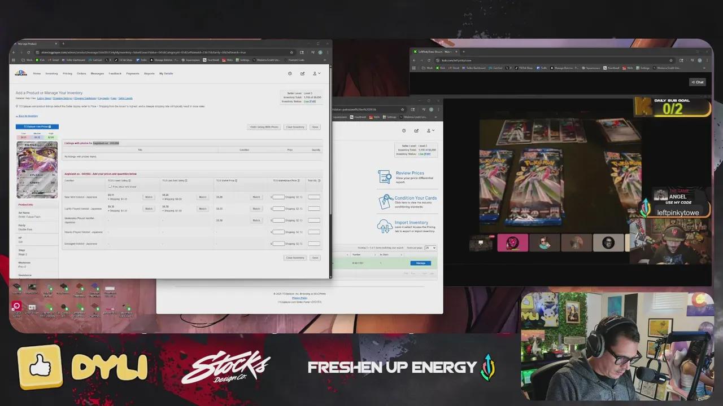The height and width of the screenshot is (406, 723).
Task: Click the red app icon on the desktop
Action: coord(16,306)
